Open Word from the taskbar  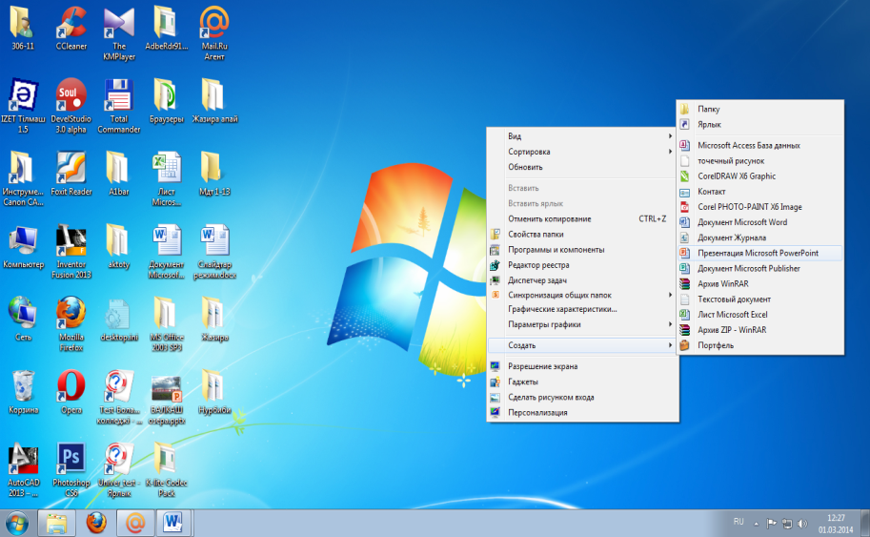tap(173, 522)
